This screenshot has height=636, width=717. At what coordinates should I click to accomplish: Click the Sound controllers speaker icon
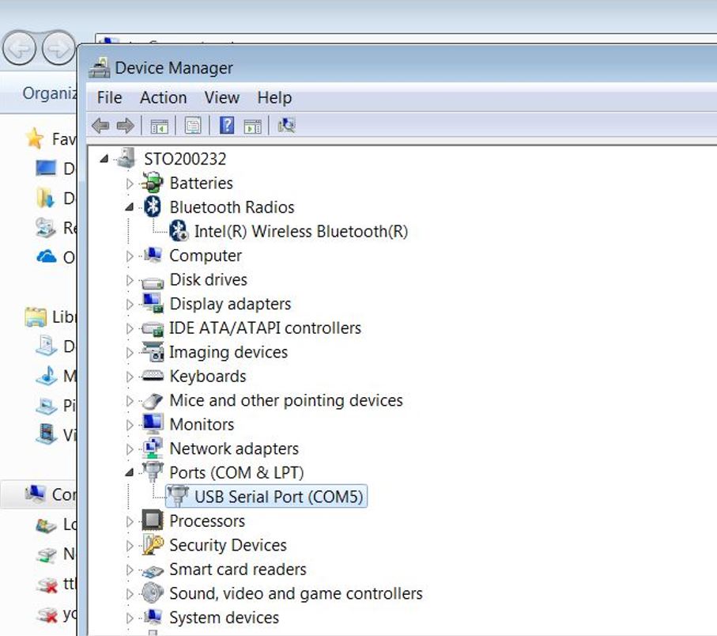[153, 593]
